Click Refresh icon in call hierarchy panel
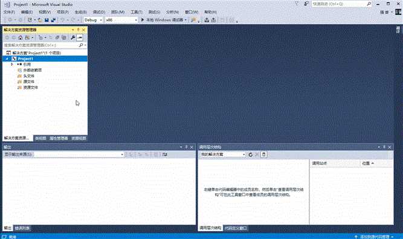 coord(250,155)
